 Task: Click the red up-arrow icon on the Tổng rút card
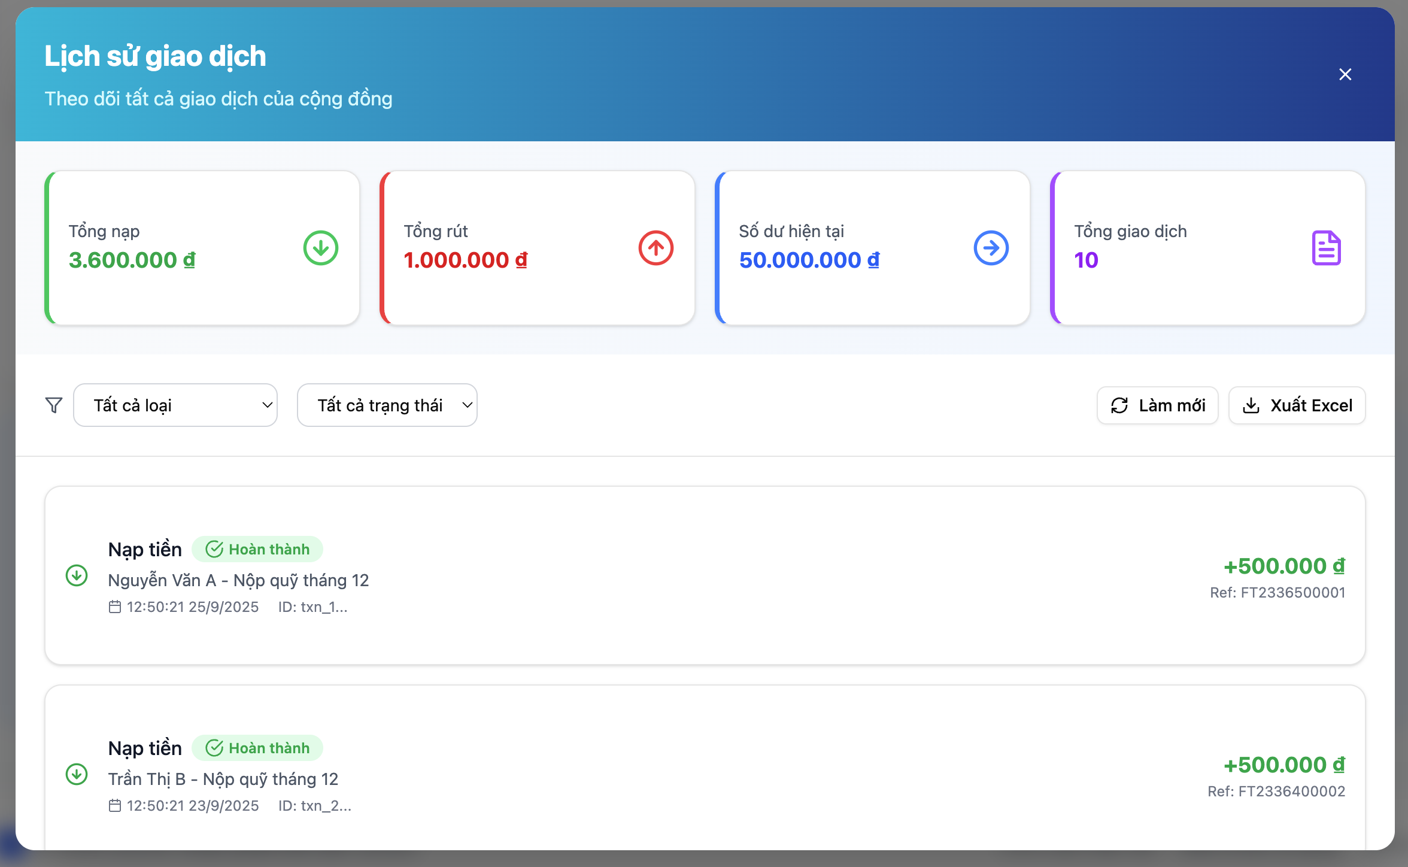(656, 248)
